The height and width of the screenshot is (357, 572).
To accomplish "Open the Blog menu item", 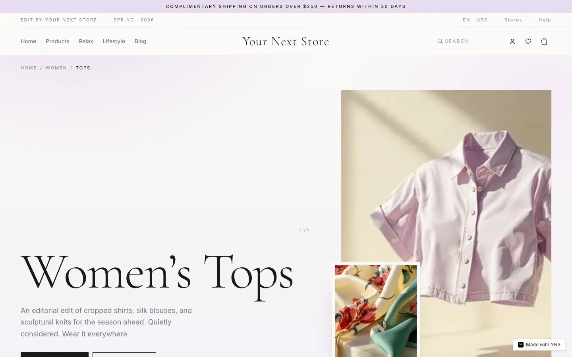I will 140,41.
